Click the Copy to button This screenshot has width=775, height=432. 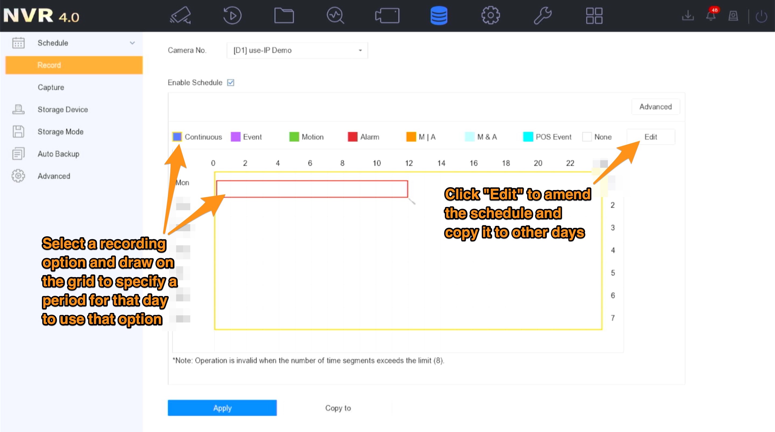338,408
